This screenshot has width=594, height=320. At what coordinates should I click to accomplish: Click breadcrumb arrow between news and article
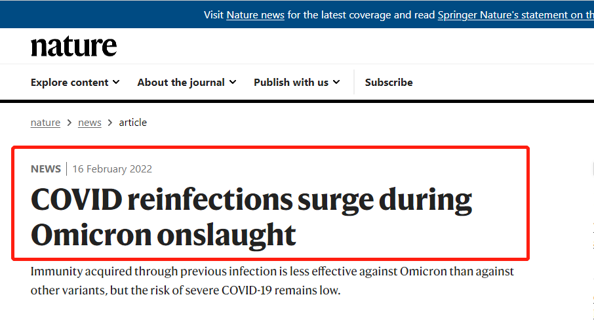coord(110,123)
